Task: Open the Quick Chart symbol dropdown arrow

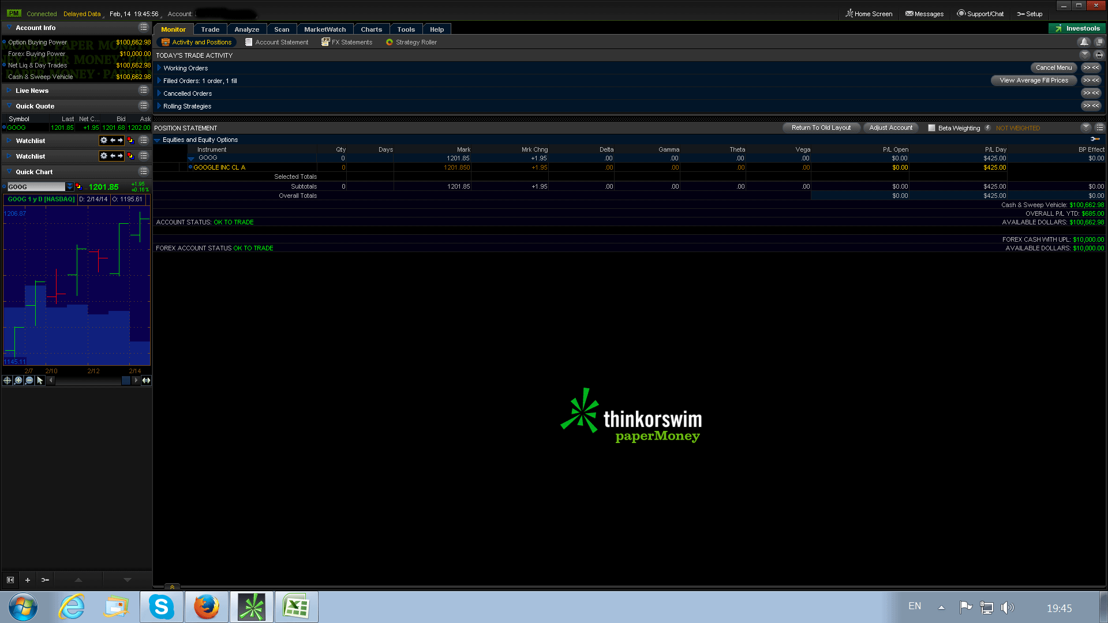Action: [x=70, y=187]
